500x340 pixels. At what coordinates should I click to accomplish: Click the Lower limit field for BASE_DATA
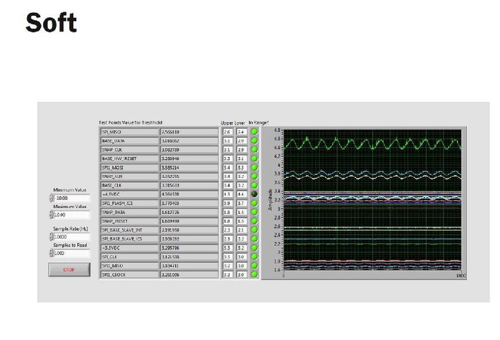241,141
